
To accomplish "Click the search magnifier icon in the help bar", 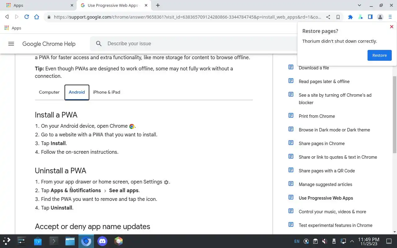I will [99, 44].
